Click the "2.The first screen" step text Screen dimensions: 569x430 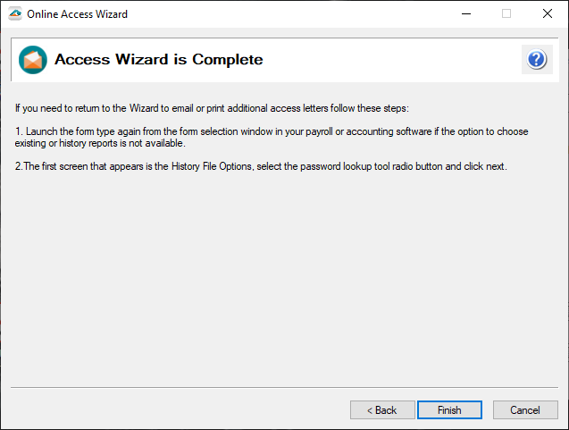pyautogui.click(x=261, y=166)
